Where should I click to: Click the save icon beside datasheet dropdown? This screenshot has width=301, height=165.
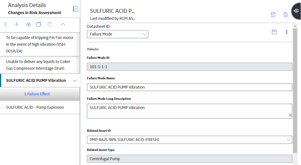click(x=274, y=32)
